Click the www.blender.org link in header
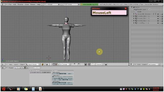164x92 pixels. pyautogui.click(x=89, y=5)
